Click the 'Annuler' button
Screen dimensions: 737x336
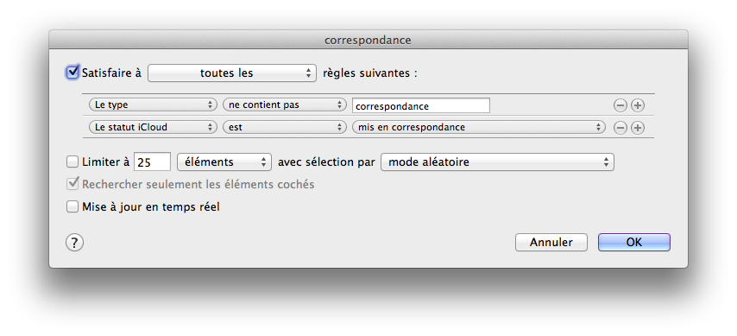551,243
